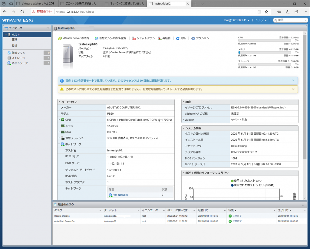The width and height of the screenshot is (310, 249).
Task: Click the VMware ESXi logo
Action: (x=18, y=20)
